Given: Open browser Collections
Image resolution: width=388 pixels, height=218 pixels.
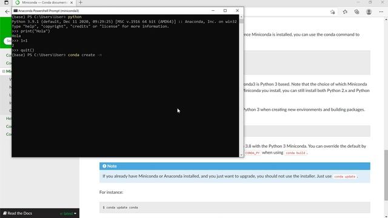Looking at the screenshot, I should [x=357, y=12].
